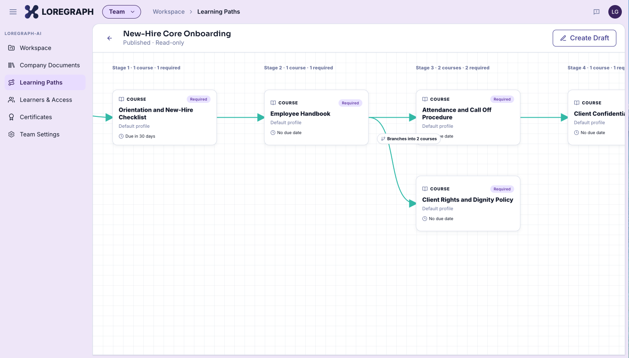Click the Create Draft button
Image resolution: width=629 pixels, height=358 pixels.
click(x=584, y=38)
